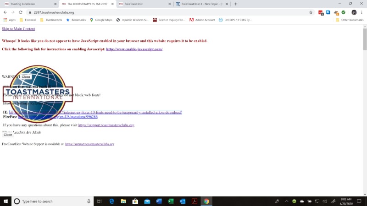Click the address bar showing 2397.toastmastersclubs.org

coord(138,12)
